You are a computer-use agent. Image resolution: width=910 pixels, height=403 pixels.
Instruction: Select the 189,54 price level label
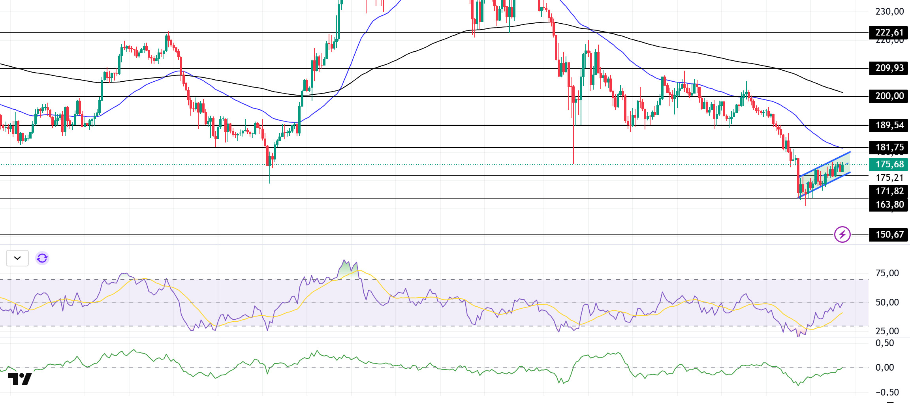pyautogui.click(x=889, y=125)
